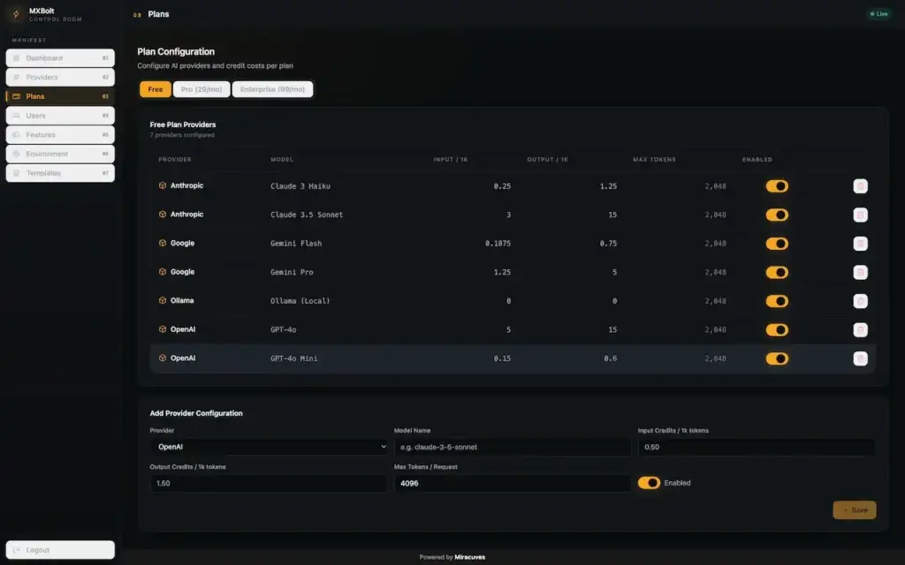
Task: Click the Logout button
Action: coord(60,550)
